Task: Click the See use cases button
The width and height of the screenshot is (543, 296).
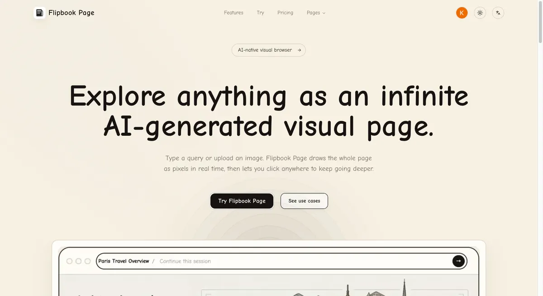Action: coord(304,201)
